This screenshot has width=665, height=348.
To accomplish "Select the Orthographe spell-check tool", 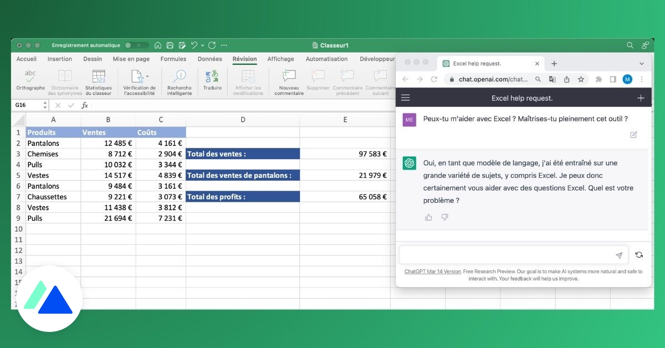I will pyautogui.click(x=30, y=81).
